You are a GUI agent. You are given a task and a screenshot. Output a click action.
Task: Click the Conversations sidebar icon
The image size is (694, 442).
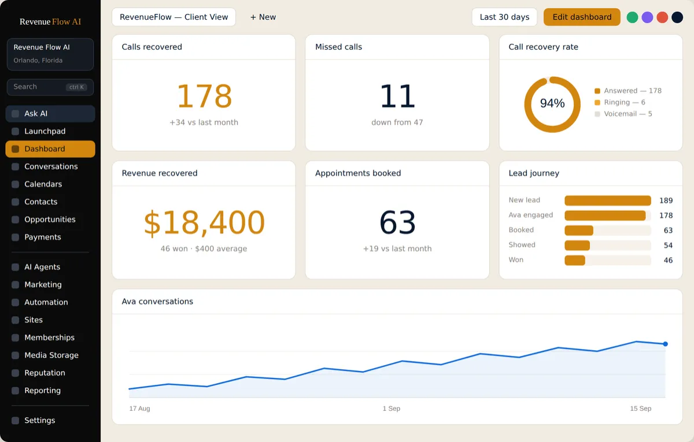pos(15,166)
